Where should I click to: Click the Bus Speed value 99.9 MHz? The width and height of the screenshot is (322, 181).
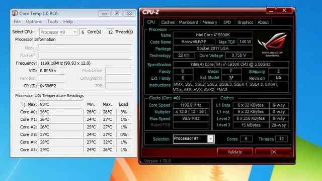[191, 118]
